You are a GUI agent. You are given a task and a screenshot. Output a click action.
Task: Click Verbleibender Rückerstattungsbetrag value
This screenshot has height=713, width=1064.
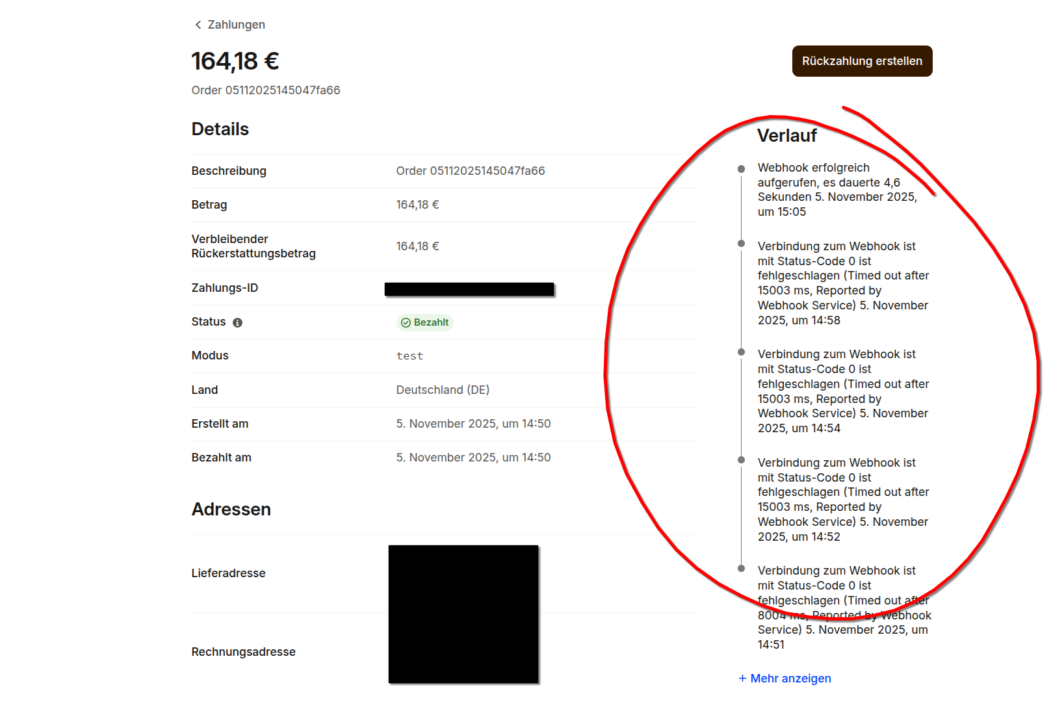(418, 246)
